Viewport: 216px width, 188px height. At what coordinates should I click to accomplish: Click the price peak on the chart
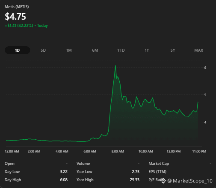(x=115, y=66)
